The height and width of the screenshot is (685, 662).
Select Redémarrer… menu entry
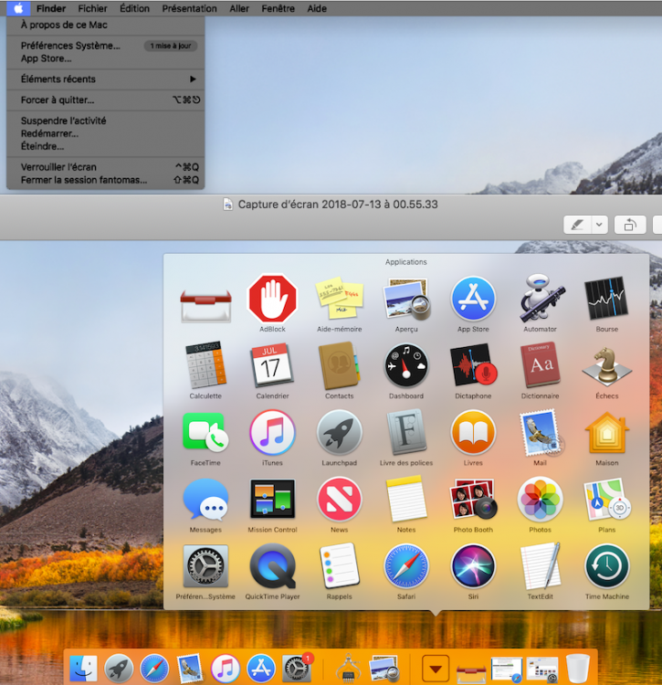coord(106,133)
